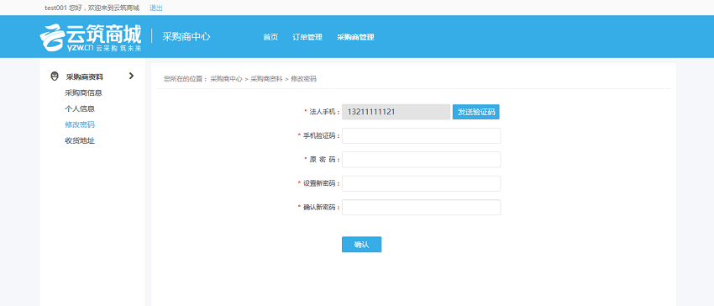Focus the 手机验证码 input field

point(421,136)
